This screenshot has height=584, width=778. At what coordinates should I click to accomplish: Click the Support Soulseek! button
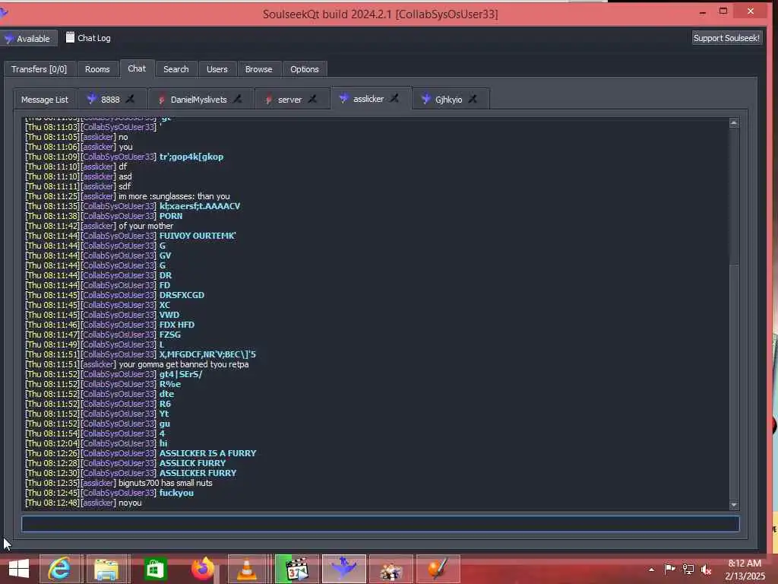click(x=726, y=38)
